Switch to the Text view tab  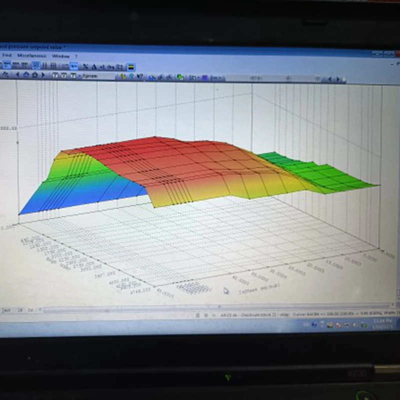tap(6, 310)
